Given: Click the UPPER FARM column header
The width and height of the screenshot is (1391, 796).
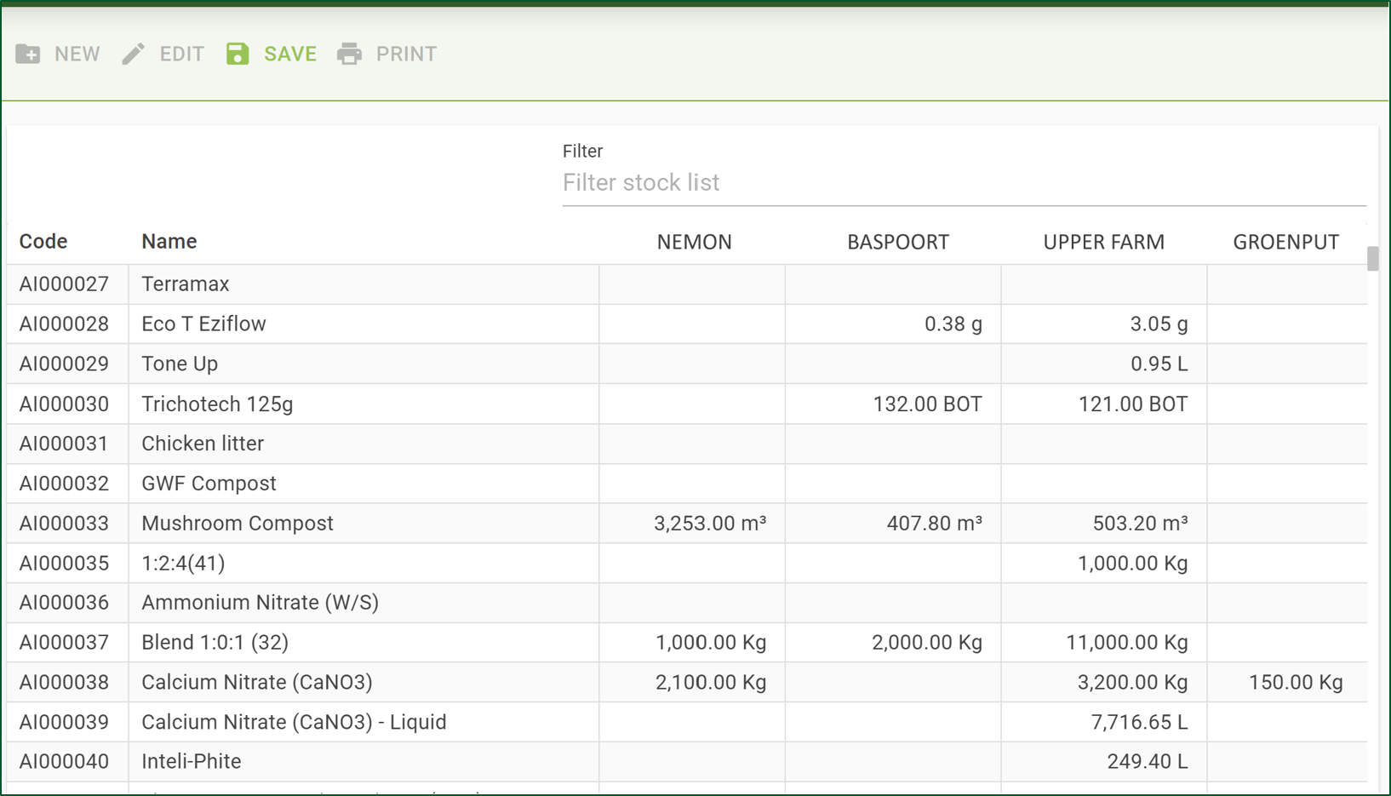Looking at the screenshot, I should [1104, 243].
